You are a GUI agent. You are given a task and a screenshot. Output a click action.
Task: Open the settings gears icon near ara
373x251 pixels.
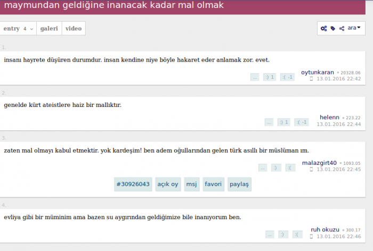[324, 29]
